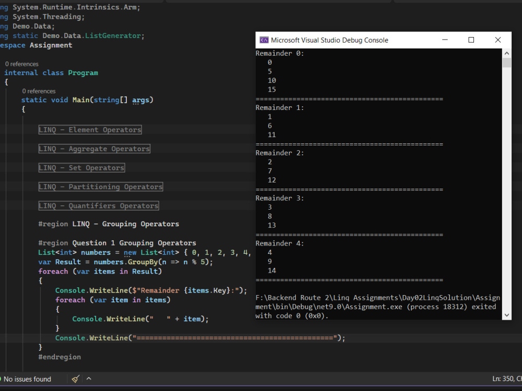The image size is (522, 391).
Task: Click the args parameter
Action: (x=140, y=100)
